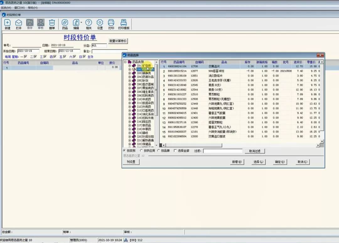Expand the [20]补肾壮阳 tree node
Viewport: 339px width, 243px height.
130,137
